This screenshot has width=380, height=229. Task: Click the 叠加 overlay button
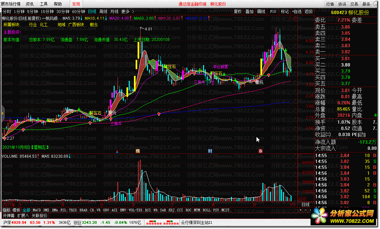tap(249, 11)
